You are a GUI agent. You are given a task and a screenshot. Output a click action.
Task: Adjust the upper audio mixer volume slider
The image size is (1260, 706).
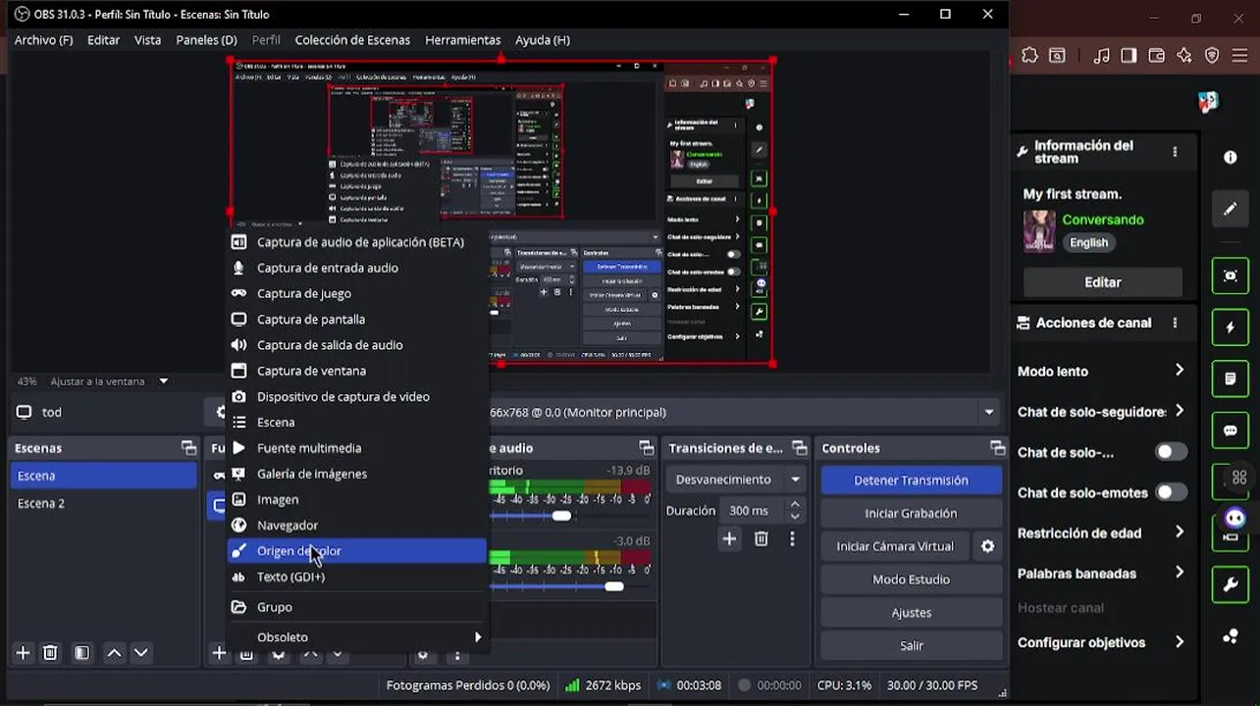(x=561, y=516)
